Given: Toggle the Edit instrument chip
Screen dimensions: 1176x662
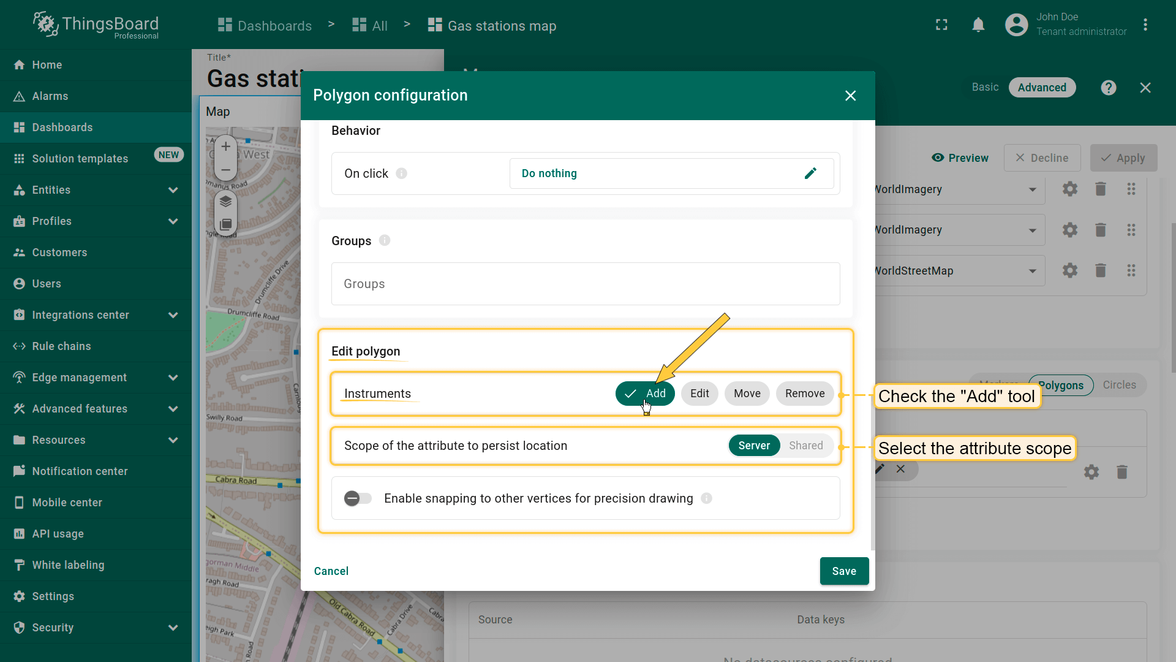Looking at the screenshot, I should coord(699,394).
